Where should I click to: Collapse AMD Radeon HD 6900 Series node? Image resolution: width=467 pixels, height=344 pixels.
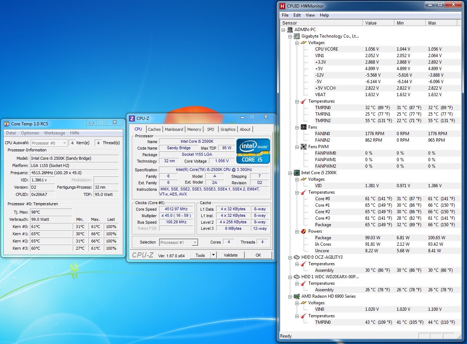(x=290, y=296)
